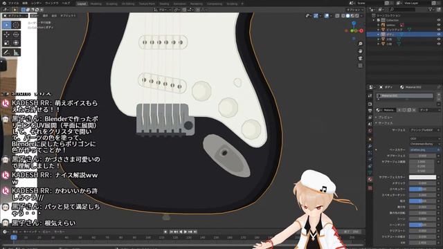This screenshot has height=249, width=443.
Task: Switch to the Modeling workspace tab
Action: [x=96, y=4]
